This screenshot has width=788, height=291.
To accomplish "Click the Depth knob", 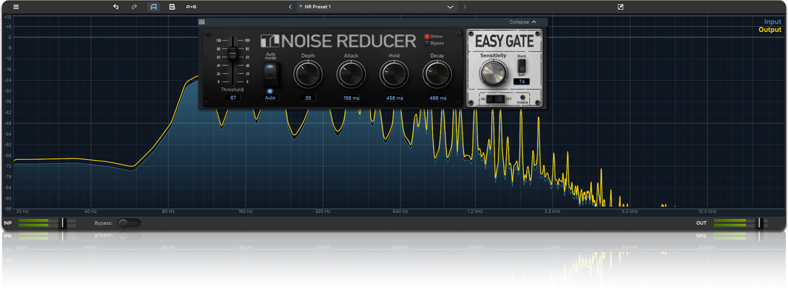I will 308,75.
